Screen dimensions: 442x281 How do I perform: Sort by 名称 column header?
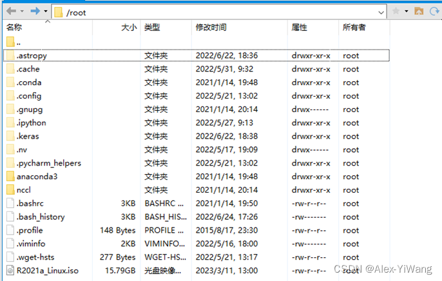[x=14, y=27]
